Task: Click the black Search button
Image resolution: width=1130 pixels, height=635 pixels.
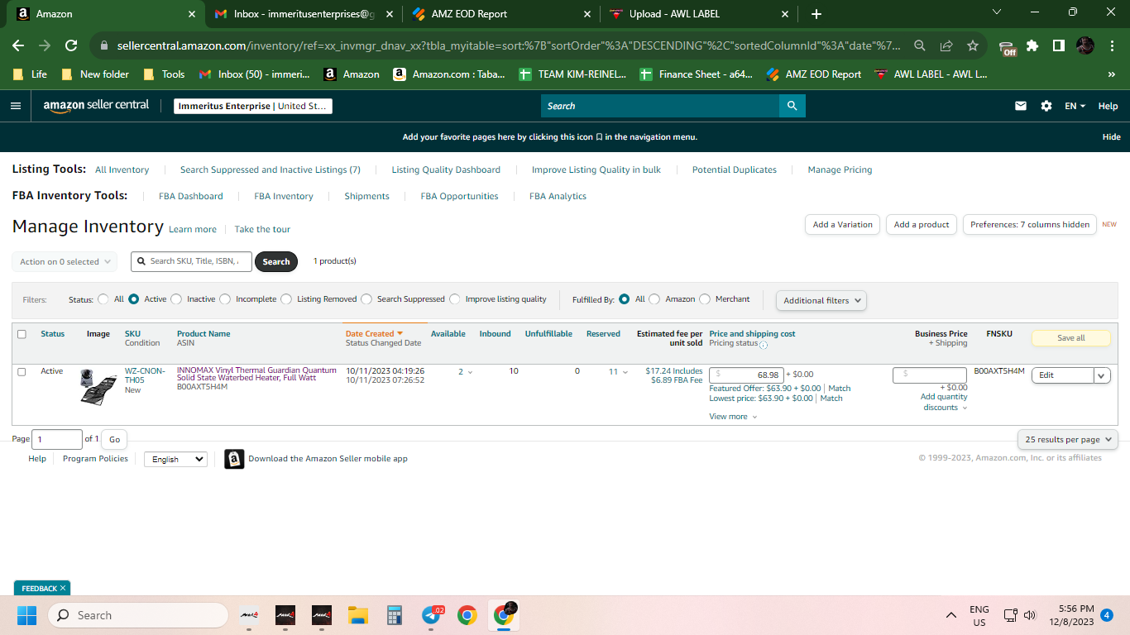Action: [x=276, y=261]
